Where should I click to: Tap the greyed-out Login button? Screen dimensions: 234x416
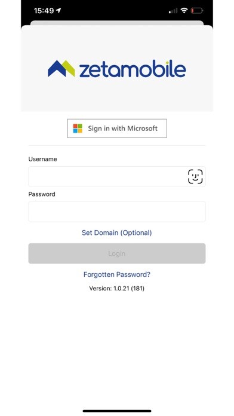click(117, 253)
